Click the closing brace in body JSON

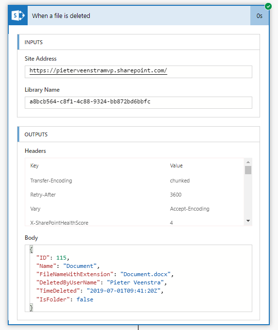(x=31, y=308)
